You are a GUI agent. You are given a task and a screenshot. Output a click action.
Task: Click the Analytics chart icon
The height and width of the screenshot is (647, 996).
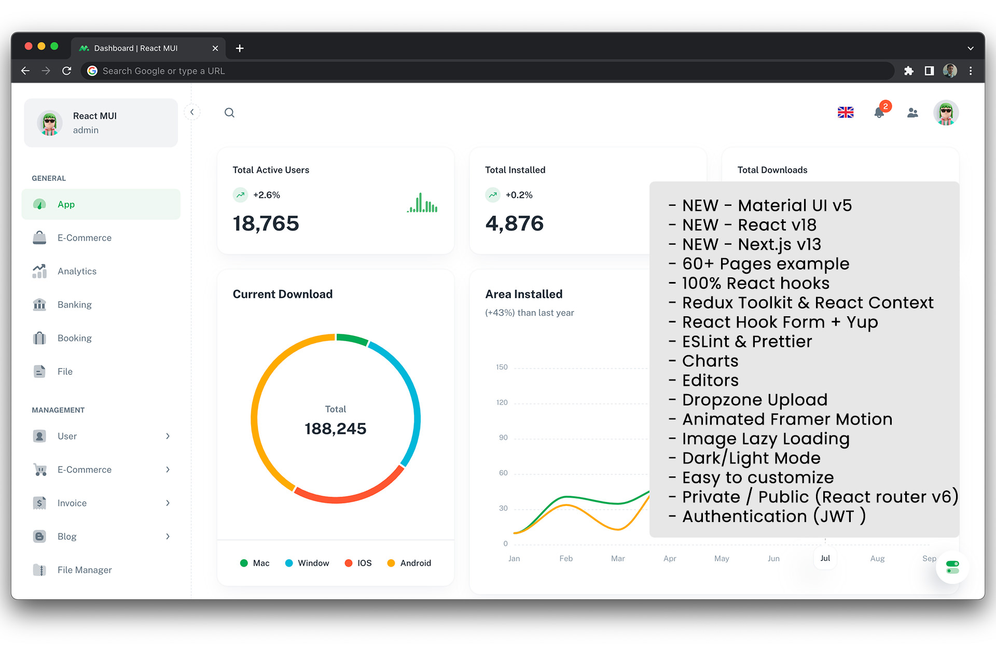click(x=39, y=271)
